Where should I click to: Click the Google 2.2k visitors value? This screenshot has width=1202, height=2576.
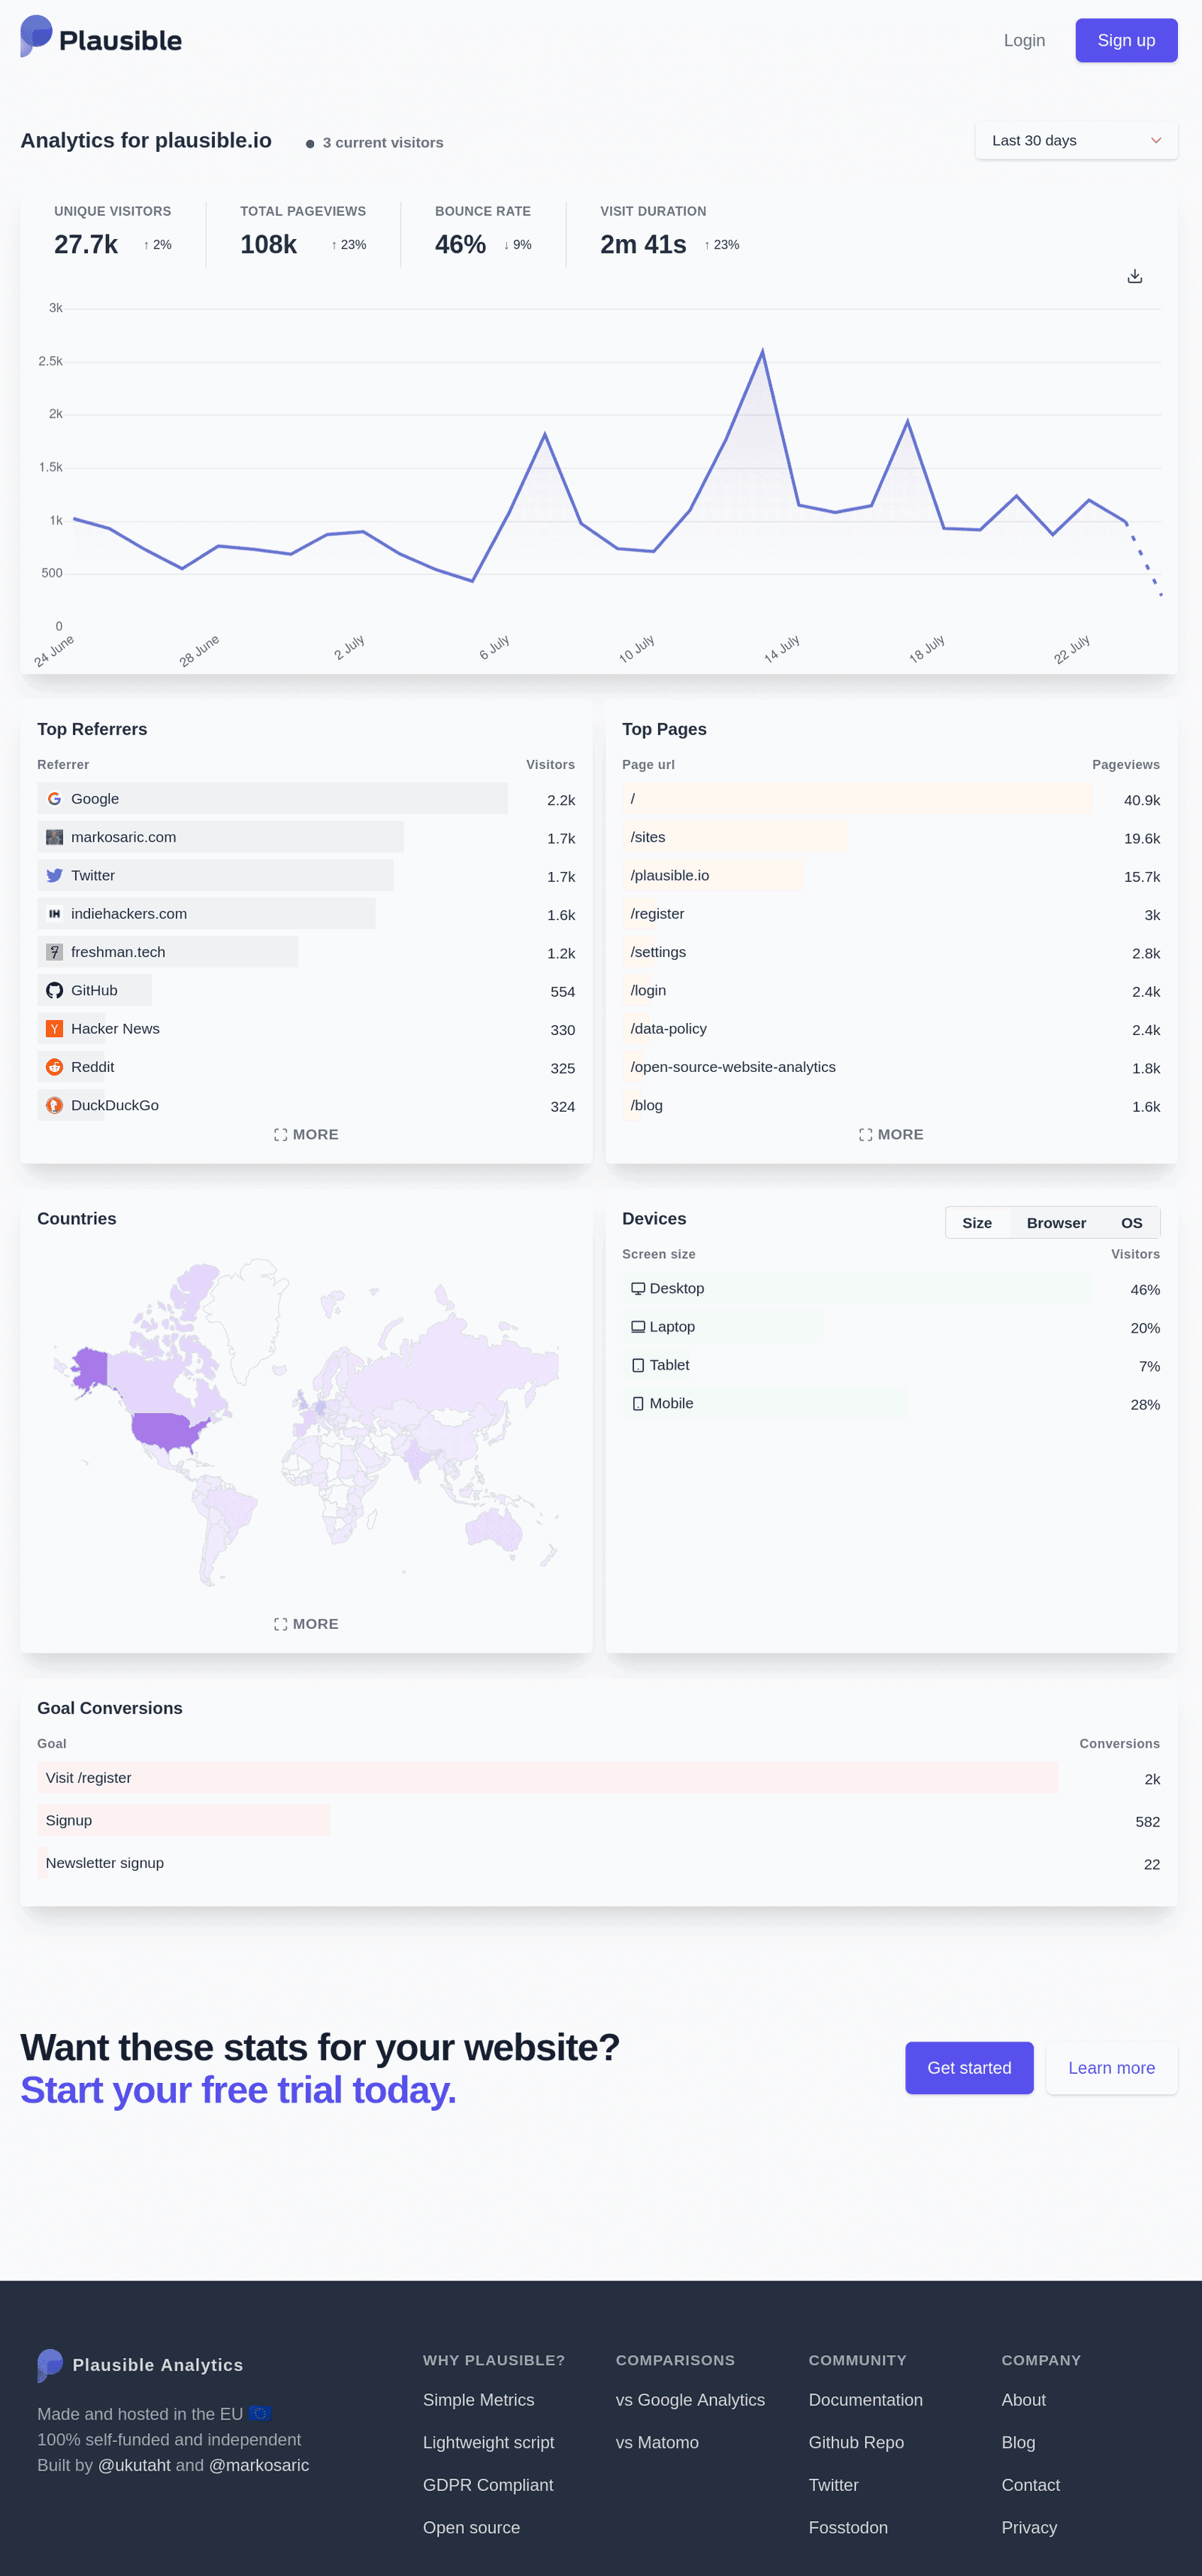(x=560, y=800)
